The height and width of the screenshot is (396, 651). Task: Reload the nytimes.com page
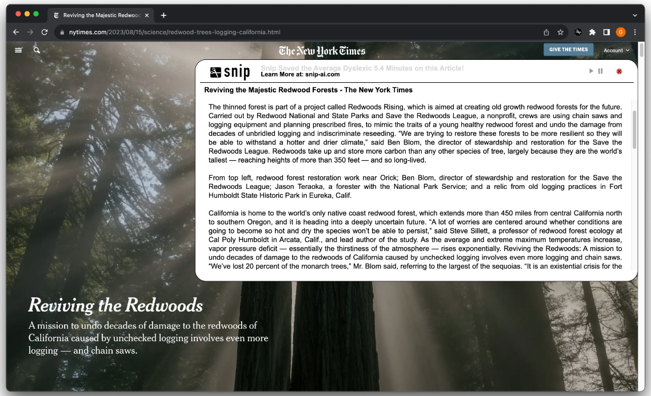pyautogui.click(x=45, y=32)
